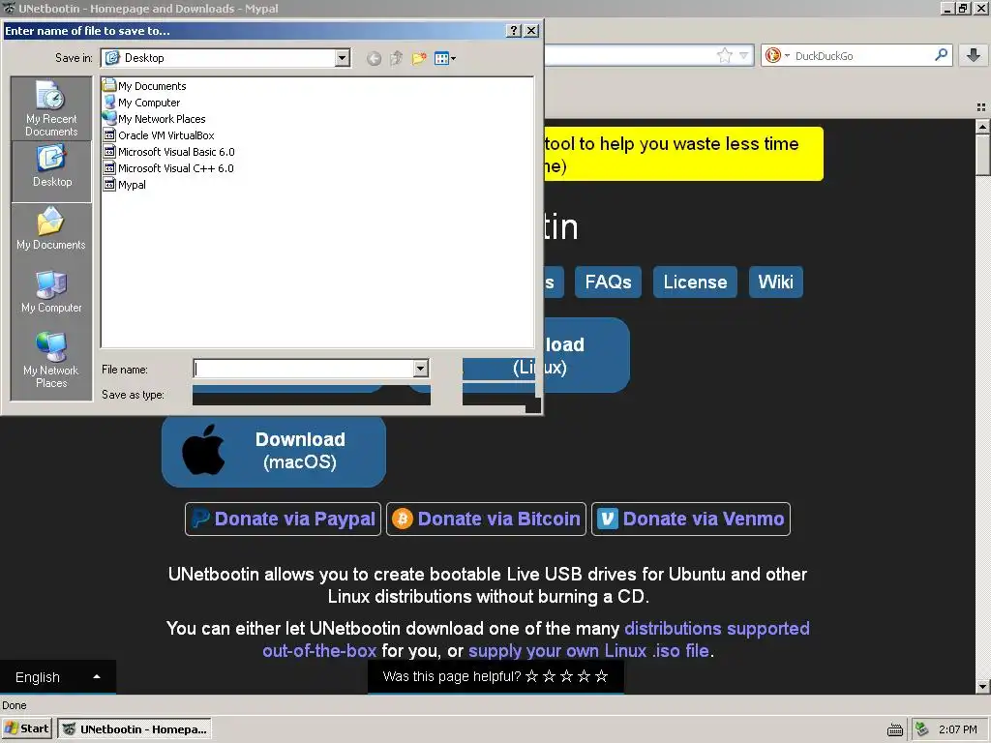Viewport: 991px width, 743px height.
Task: Go up one folder level icon
Action: point(396,59)
